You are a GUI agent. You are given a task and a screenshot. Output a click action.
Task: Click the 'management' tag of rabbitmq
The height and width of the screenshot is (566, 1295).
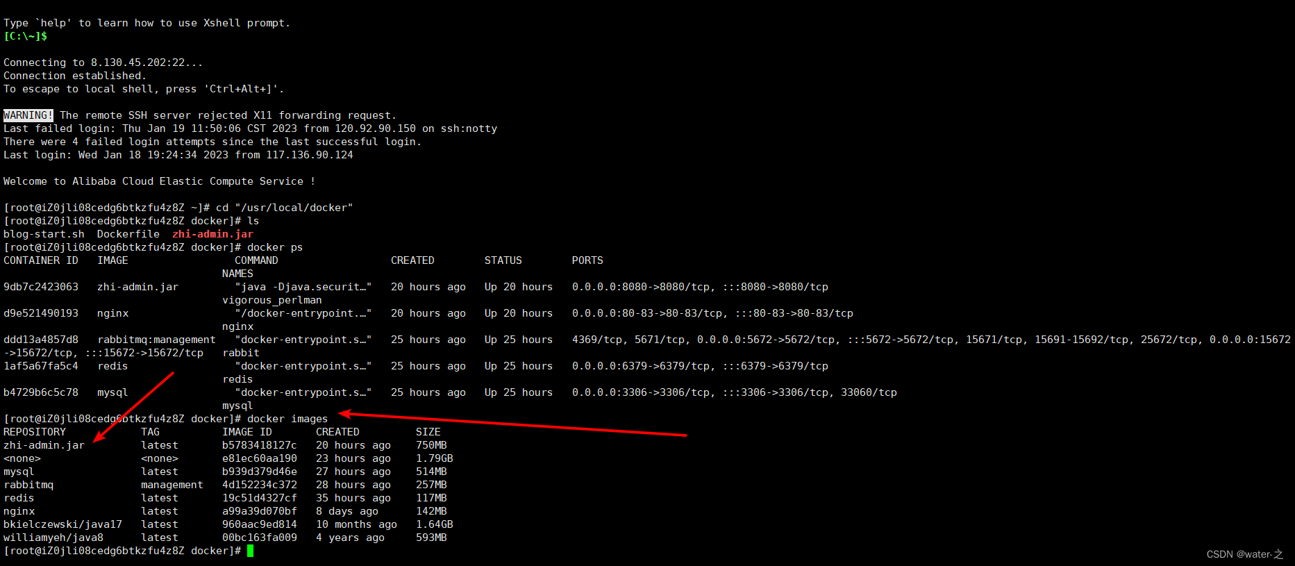[x=172, y=485]
